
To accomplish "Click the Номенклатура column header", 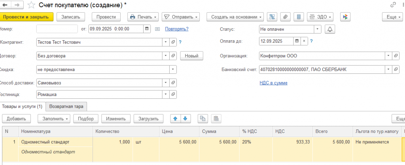I will pyautogui.click(x=55, y=131).
